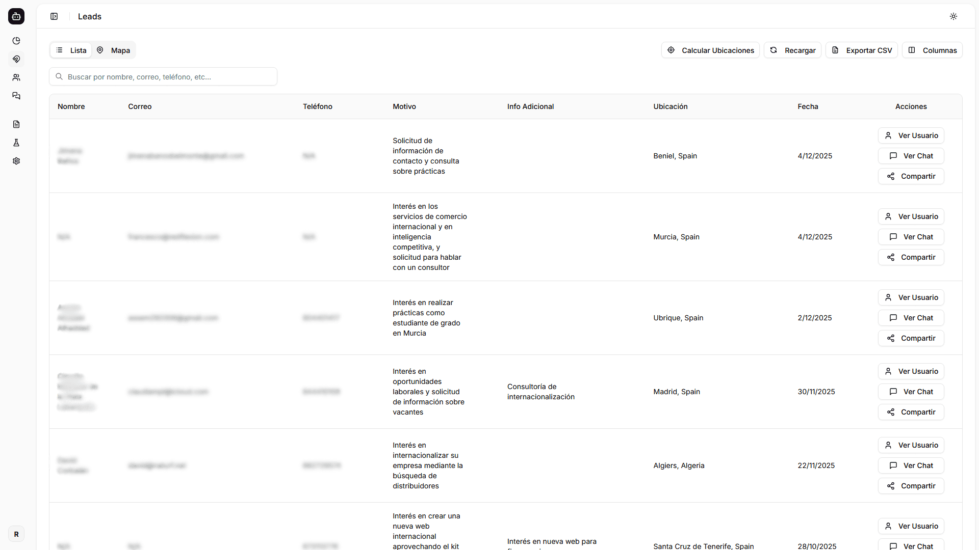Share the Ubrique lead via Compartir

point(911,338)
